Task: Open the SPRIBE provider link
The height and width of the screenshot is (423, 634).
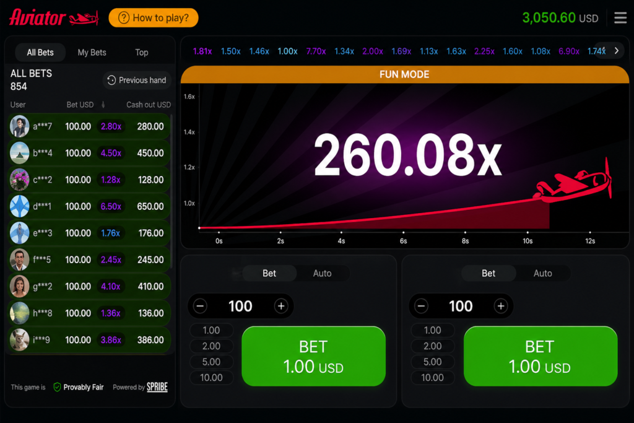Action: tap(157, 387)
